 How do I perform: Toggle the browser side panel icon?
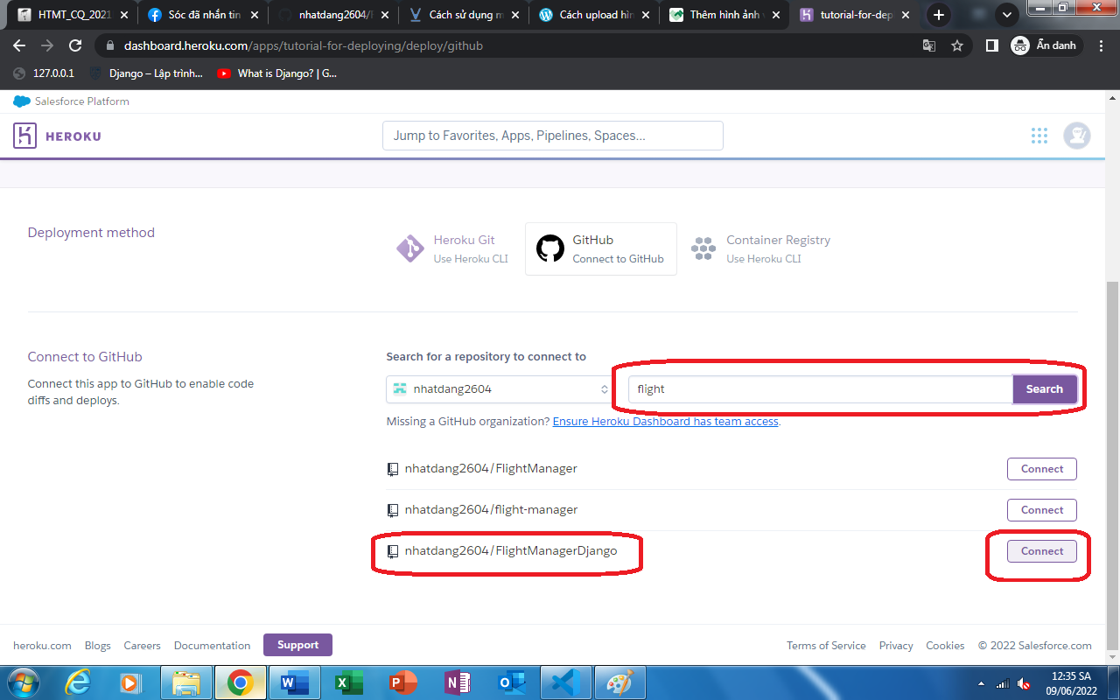click(x=991, y=45)
